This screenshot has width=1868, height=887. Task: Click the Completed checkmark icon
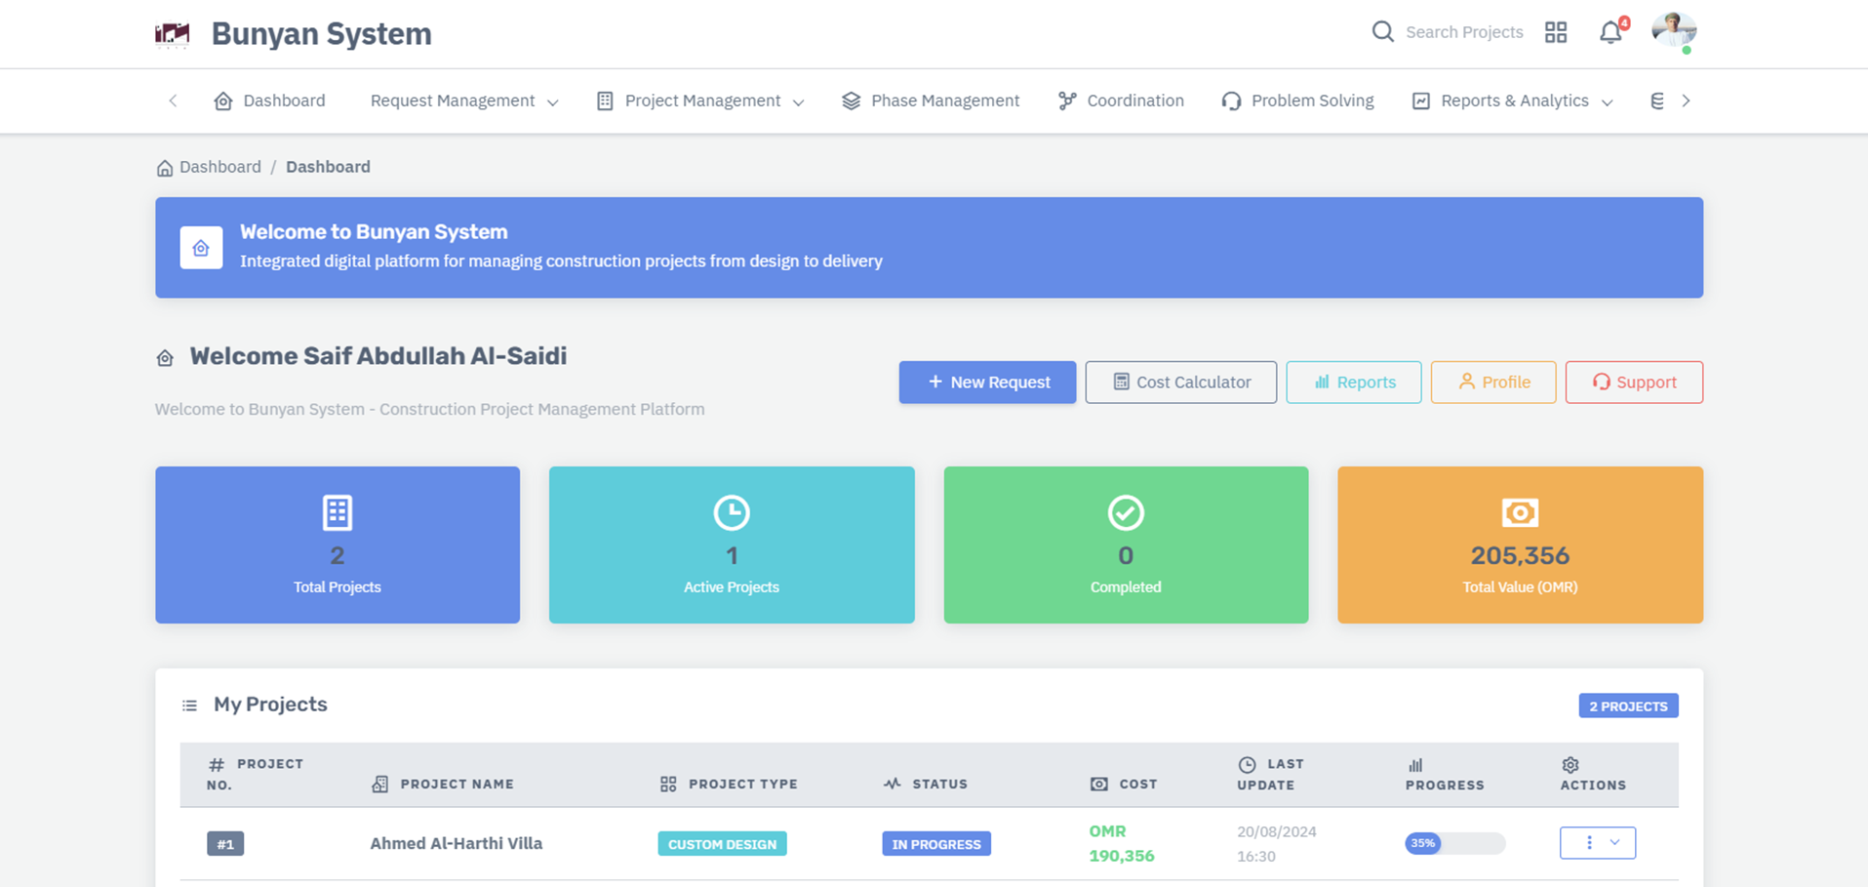tap(1126, 512)
